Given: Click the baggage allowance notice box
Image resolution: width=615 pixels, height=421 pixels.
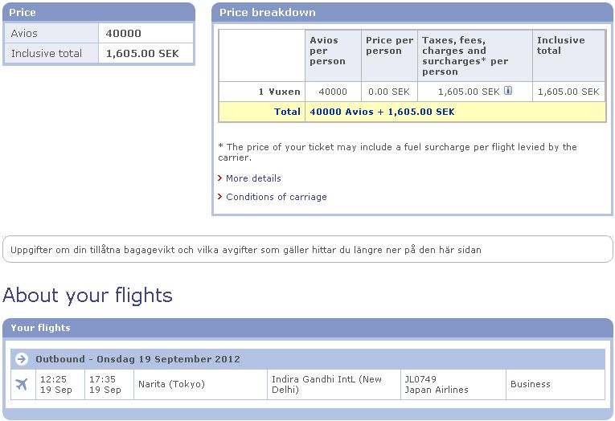Looking at the screenshot, I should (307, 249).
